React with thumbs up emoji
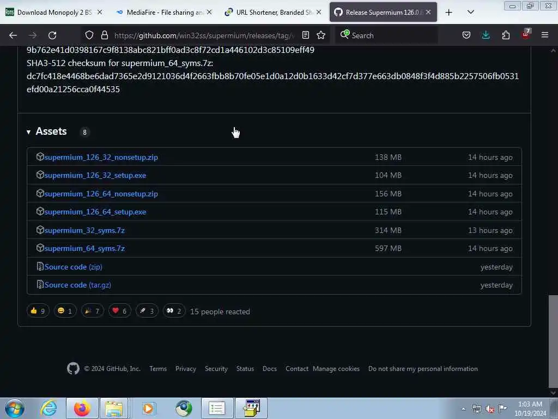Image resolution: width=558 pixels, height=419 pixels. point(38,311)
